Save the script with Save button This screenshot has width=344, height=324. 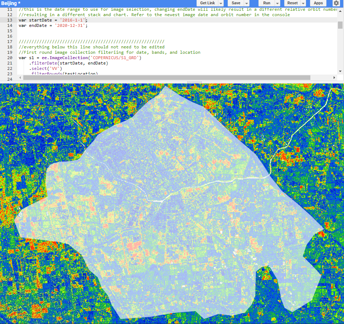coord(236,3)
